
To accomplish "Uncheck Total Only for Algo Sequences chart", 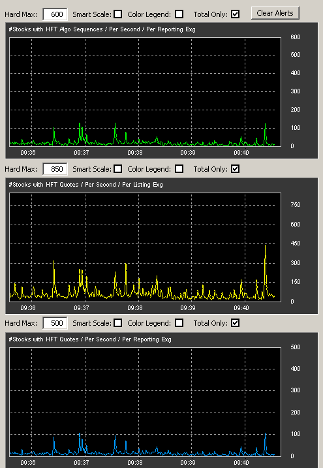I will [x=235, y=14].
